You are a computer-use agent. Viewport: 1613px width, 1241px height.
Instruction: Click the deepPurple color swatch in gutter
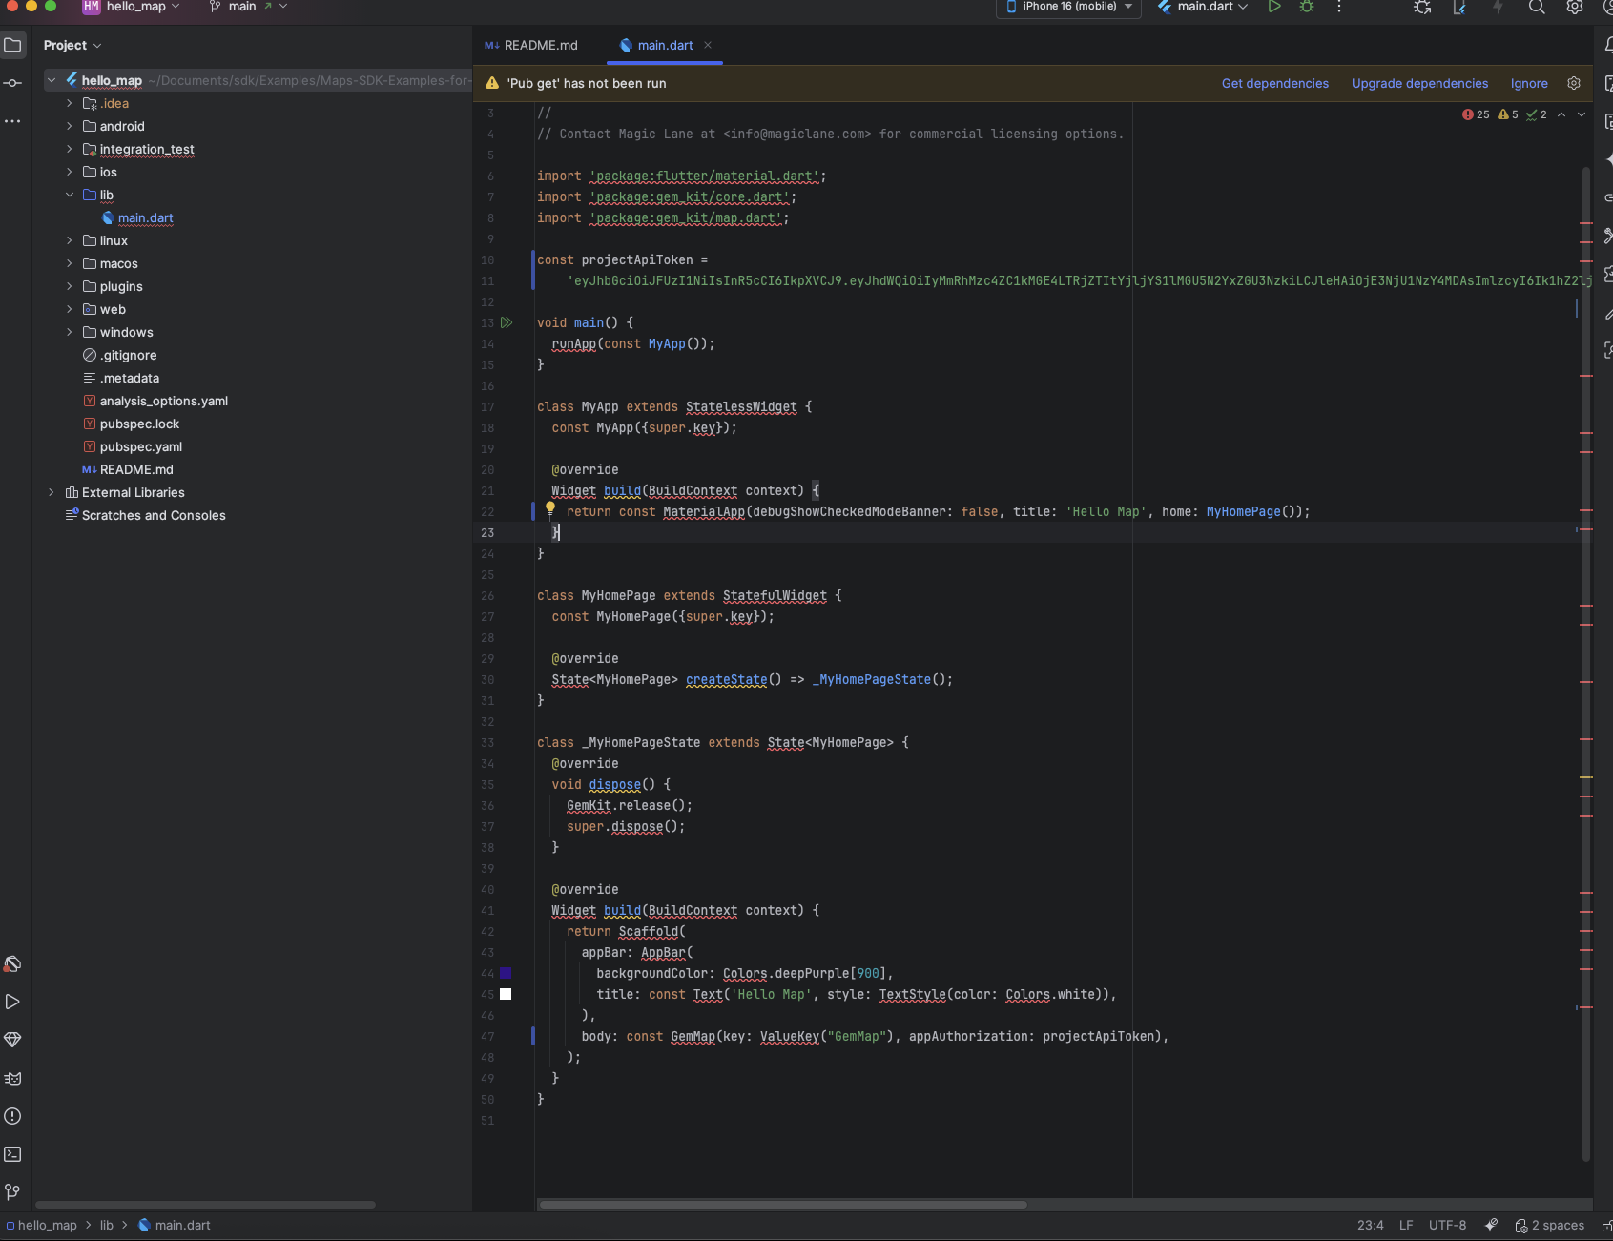tap(506, 973)
